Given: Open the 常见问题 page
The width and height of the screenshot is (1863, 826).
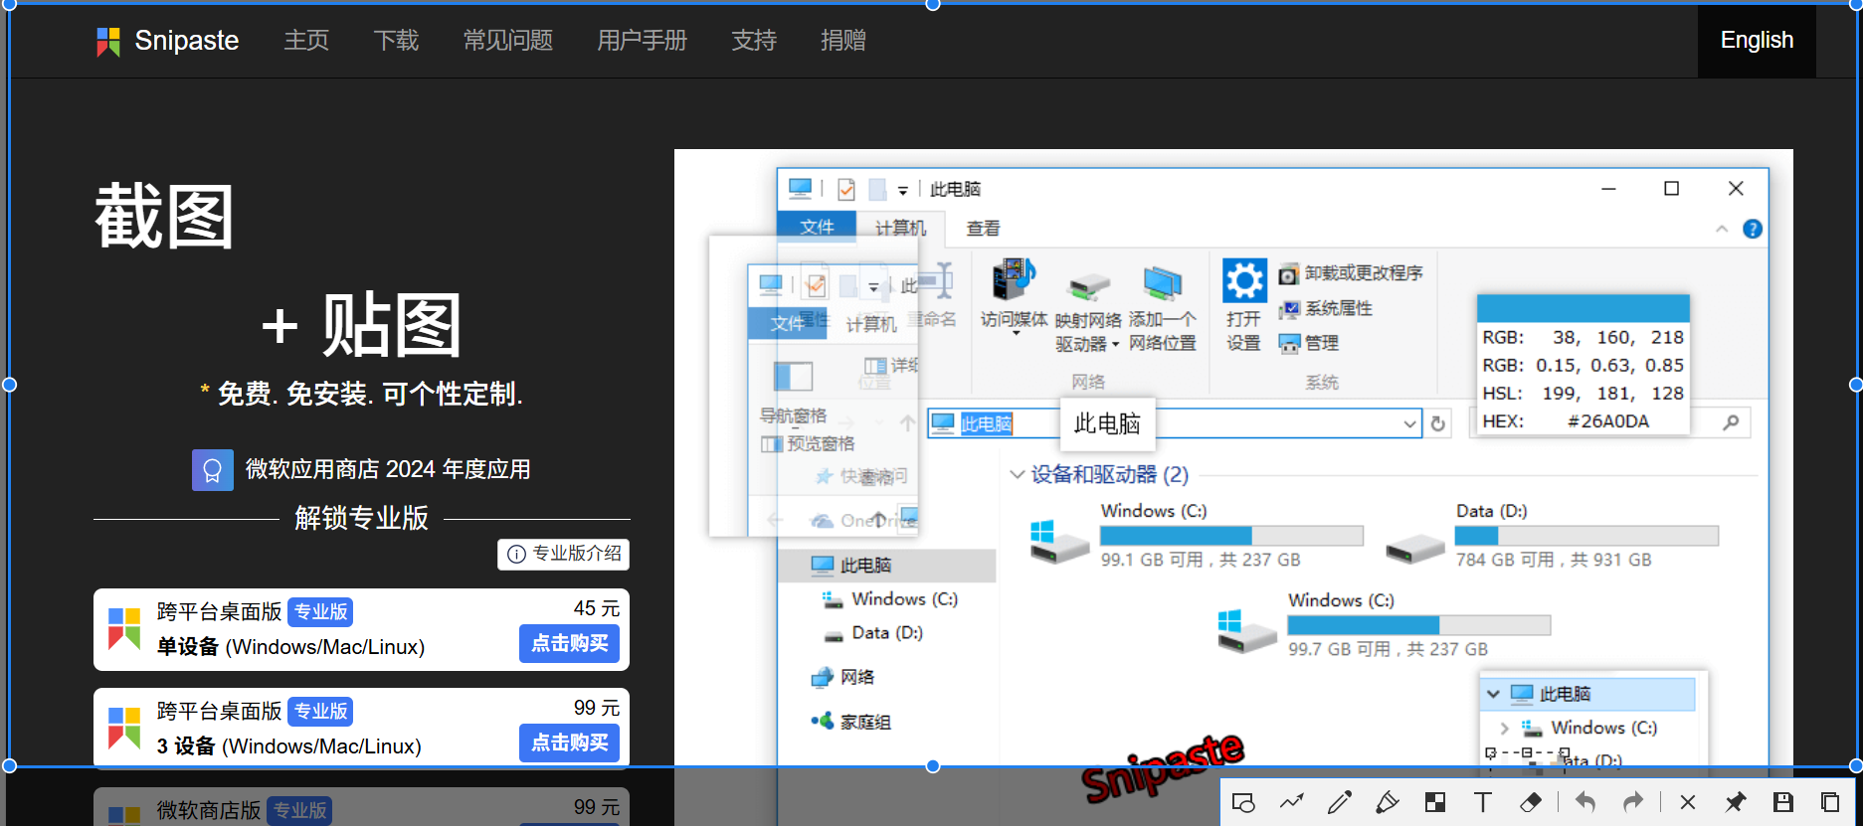Looking at the screenshot, I should [x=508, y=41].
